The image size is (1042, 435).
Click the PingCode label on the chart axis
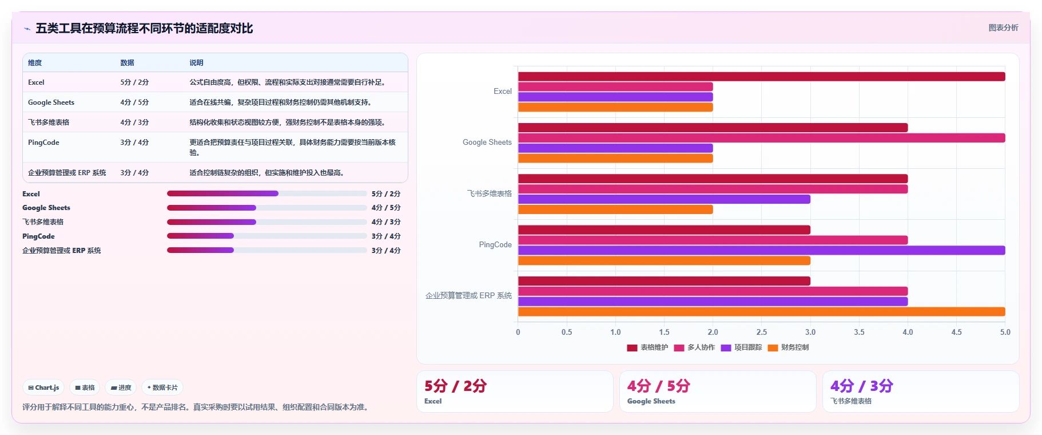click(x=495, y=245)
